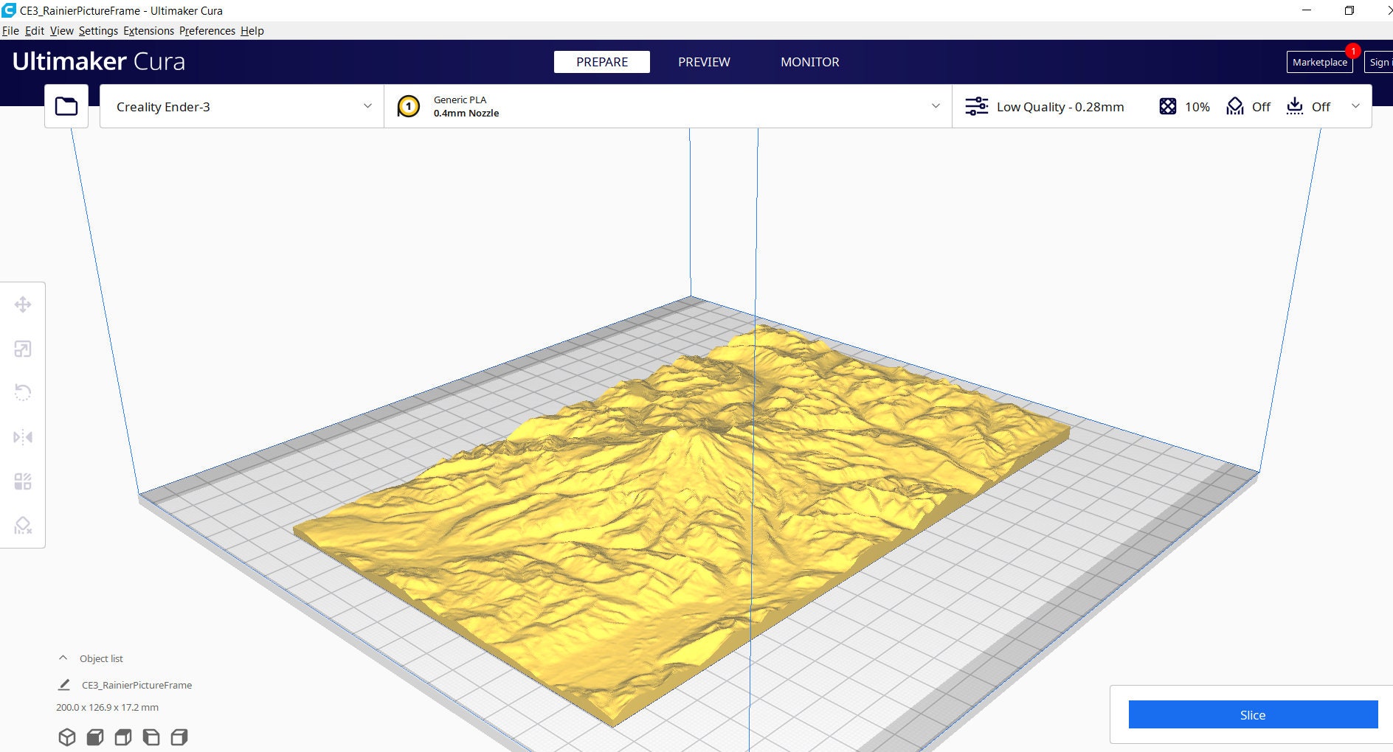The image size is (1393, 752).
Task: Click the Slice button
Action: tap(1252, 714)
